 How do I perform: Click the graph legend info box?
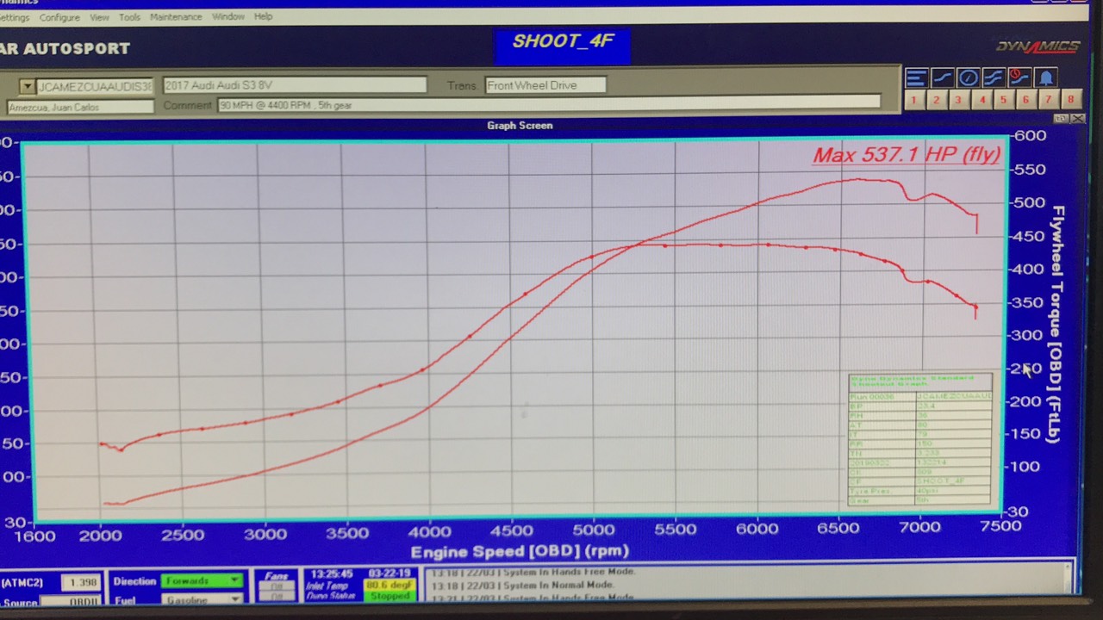click(x=920, y=439)
